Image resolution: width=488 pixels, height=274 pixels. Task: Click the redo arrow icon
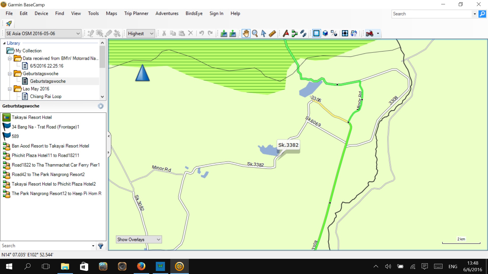210,33
